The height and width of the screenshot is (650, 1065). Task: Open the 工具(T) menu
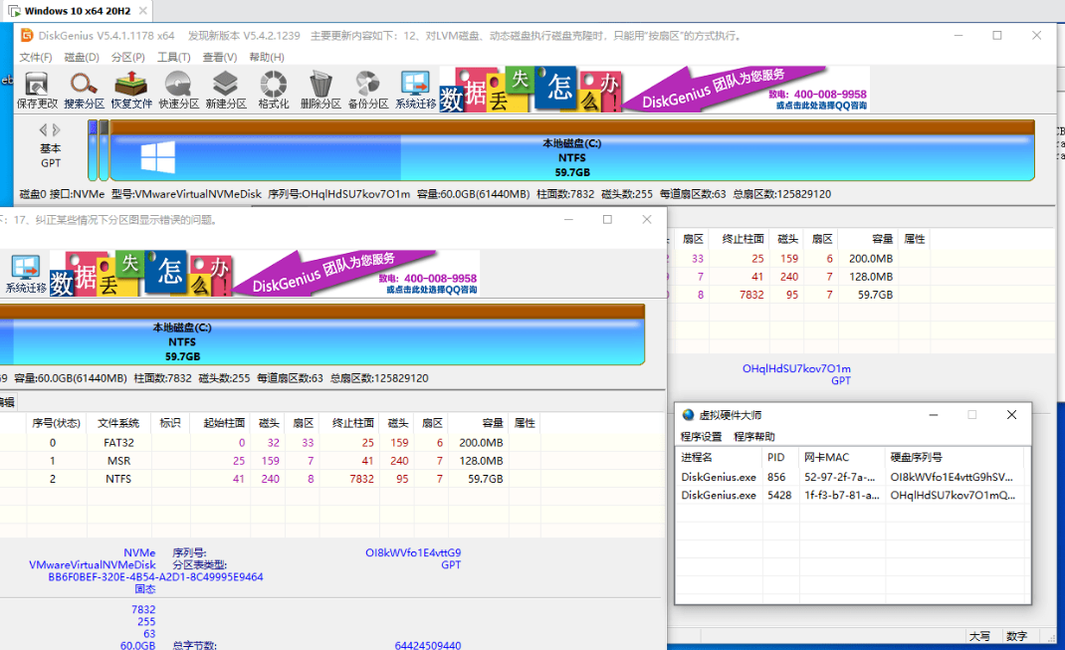[x=174, y=57]
